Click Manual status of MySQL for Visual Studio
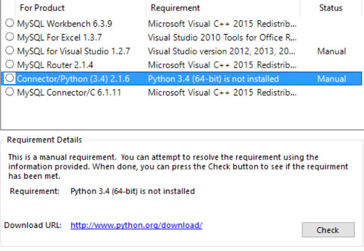364x251 pixels. tap(332, 51)
